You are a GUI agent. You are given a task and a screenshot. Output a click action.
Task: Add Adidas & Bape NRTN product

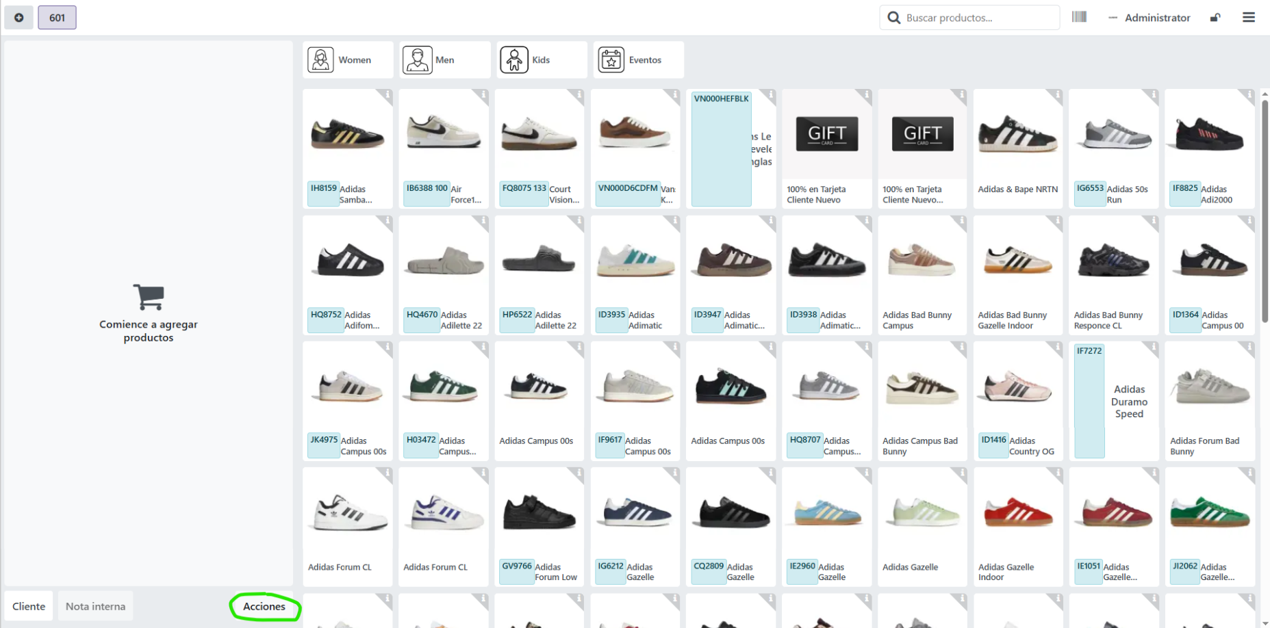[x=1018, y=148]
